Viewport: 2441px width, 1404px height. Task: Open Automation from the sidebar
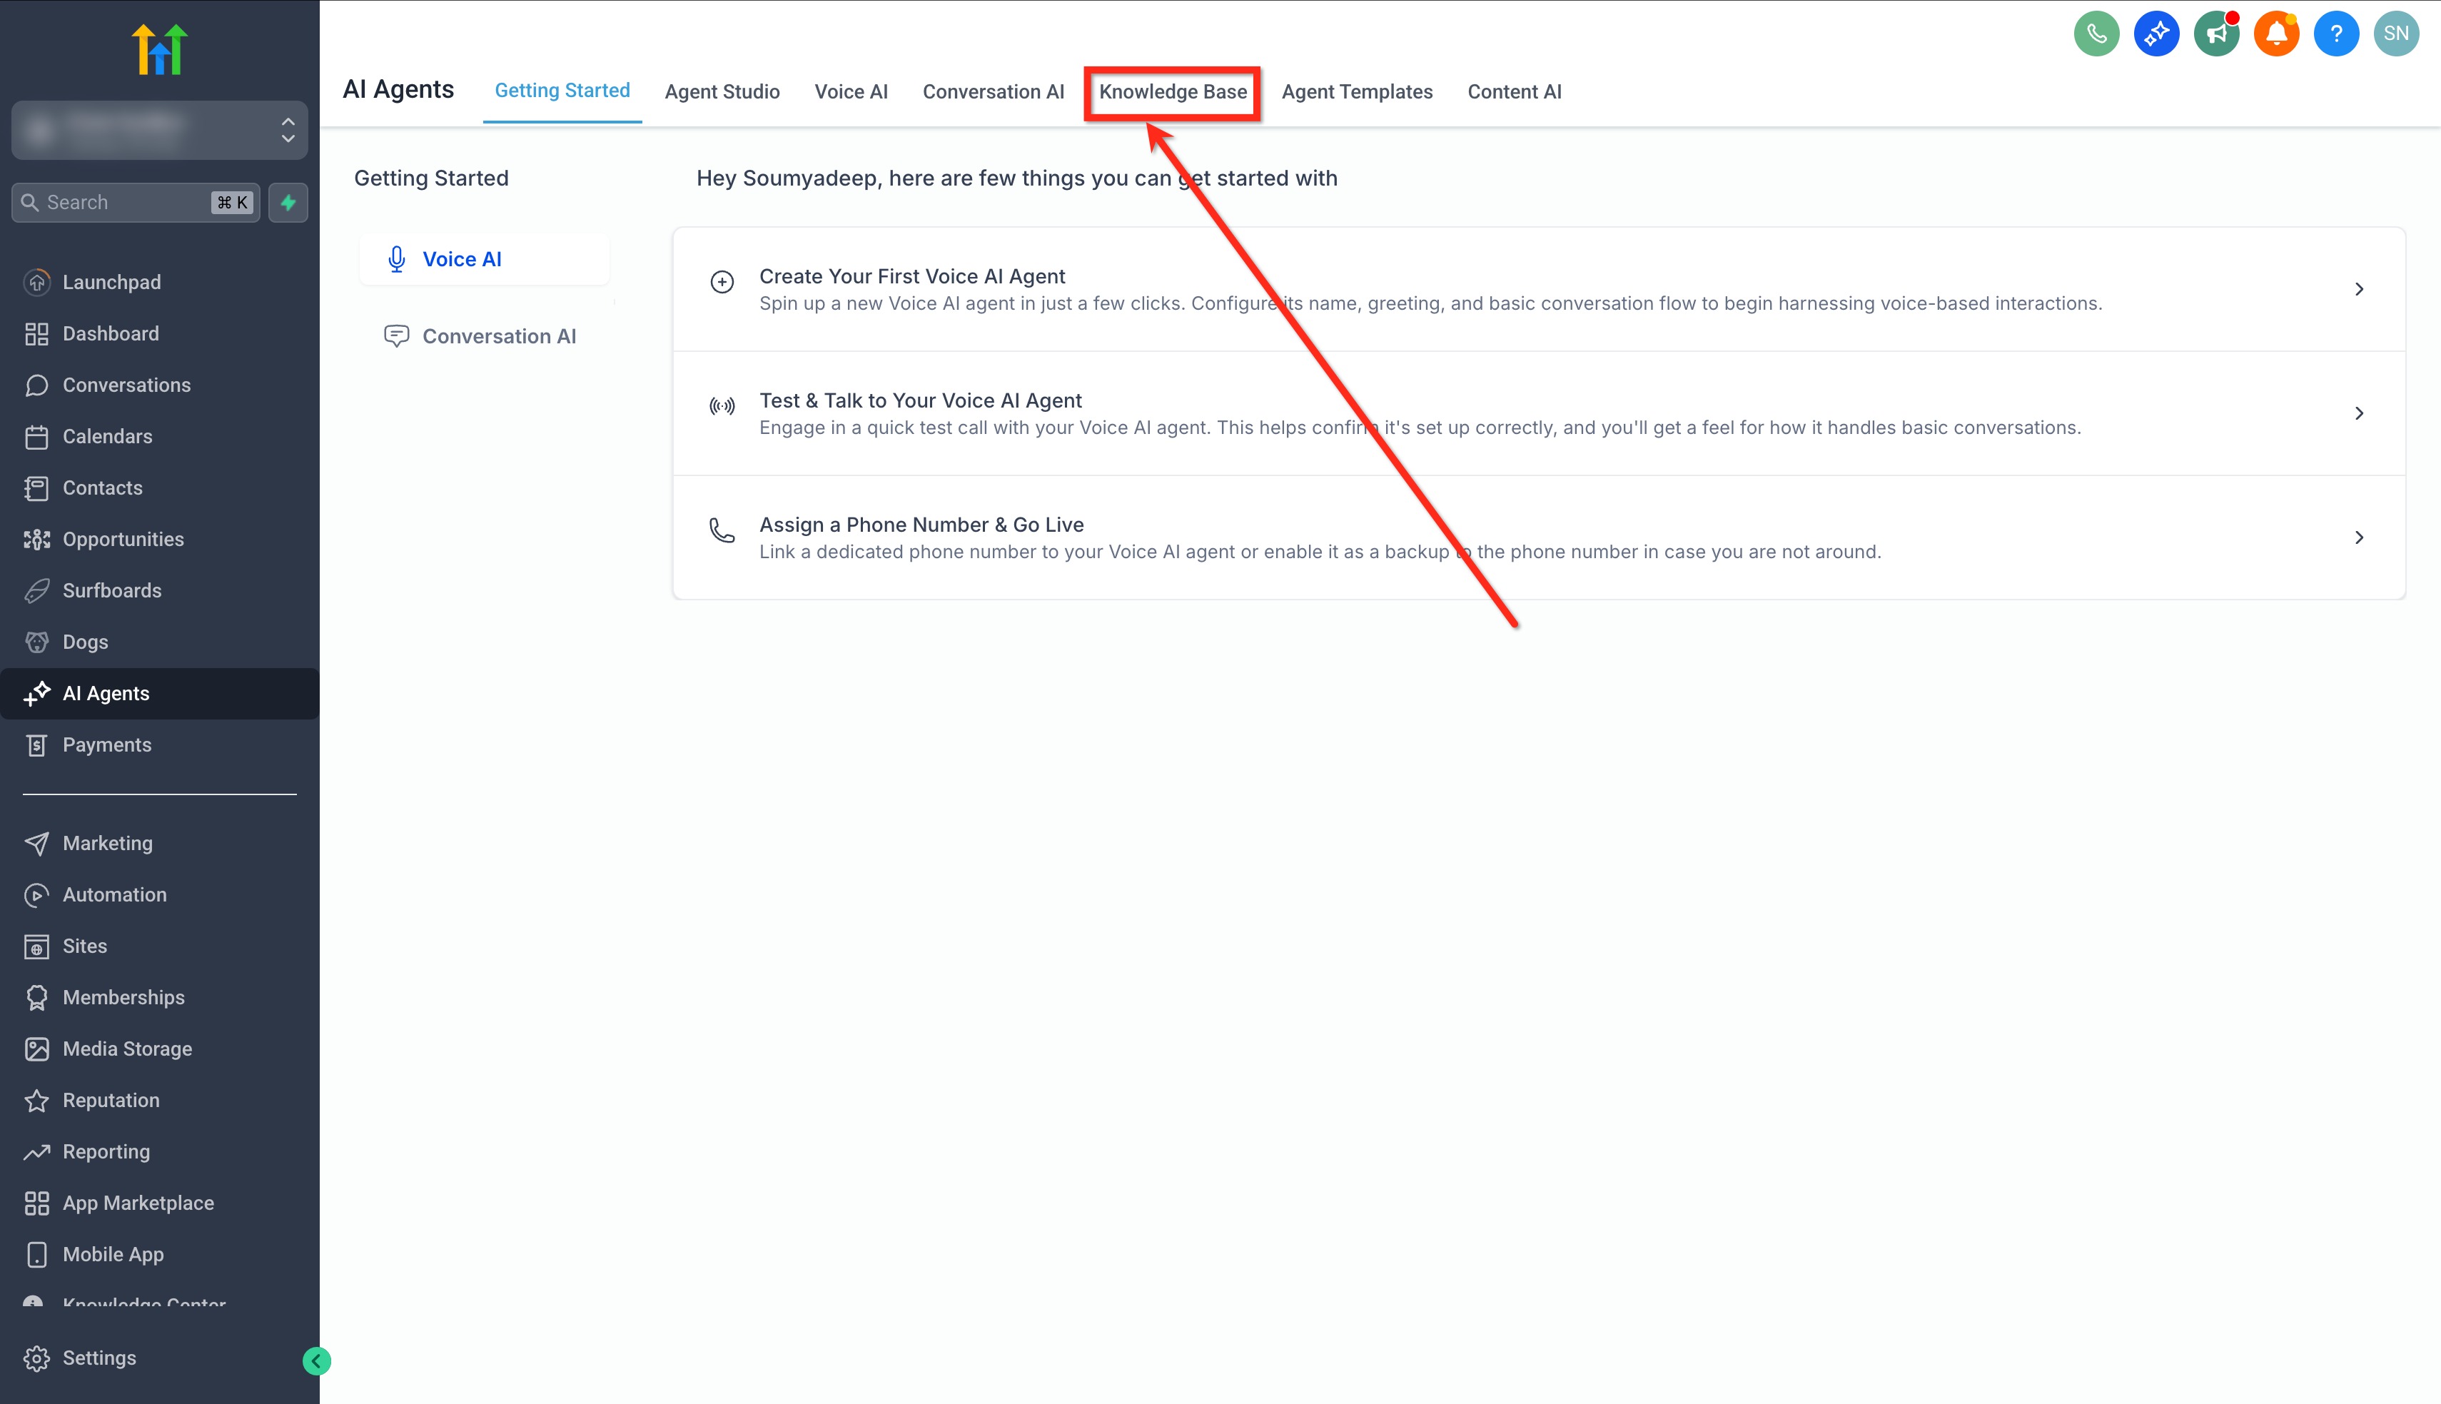click(x=113, y=895)
